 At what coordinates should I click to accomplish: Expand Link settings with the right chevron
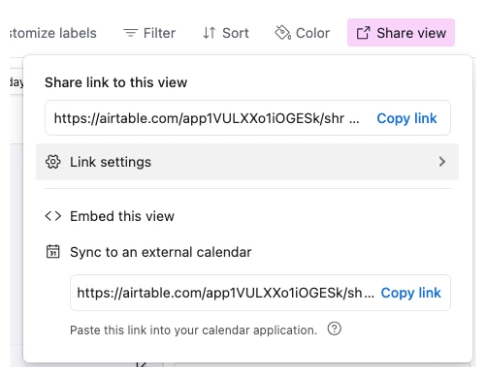(442, 162)
